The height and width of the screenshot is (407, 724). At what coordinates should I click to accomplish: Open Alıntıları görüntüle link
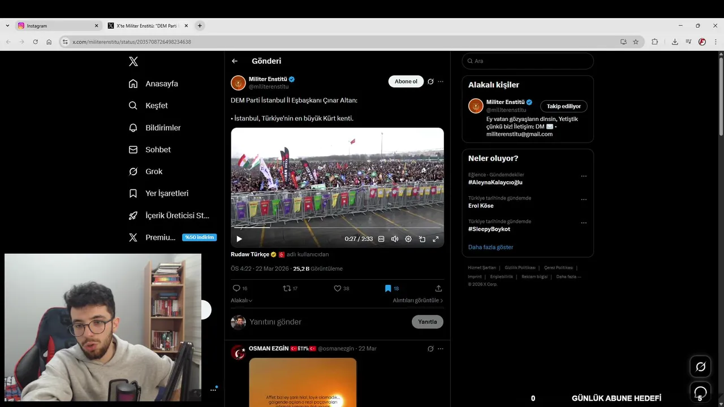tap(418, 301)
